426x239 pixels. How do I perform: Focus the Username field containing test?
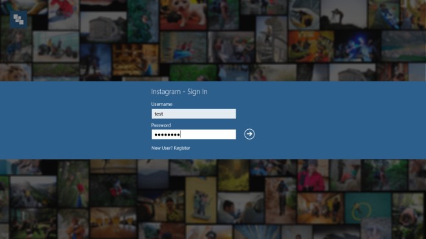point(194,114)
